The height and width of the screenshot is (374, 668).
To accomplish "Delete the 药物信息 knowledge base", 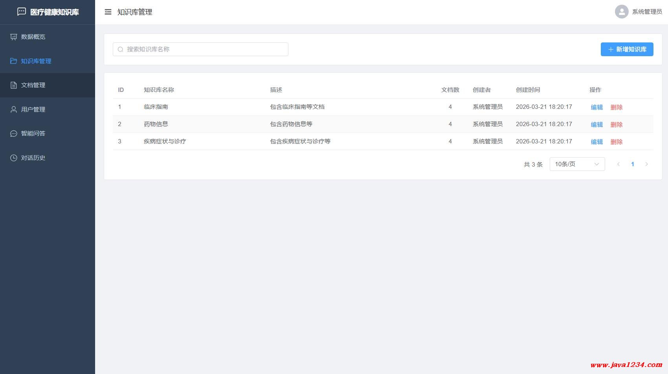I will pyautogui.click(x=616, y=125).
